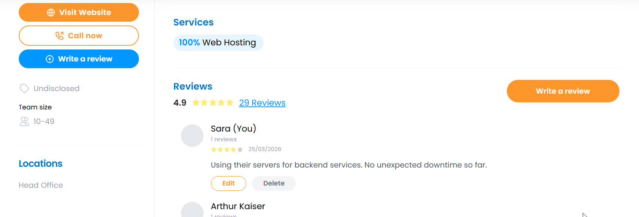Open Arthur Kaiser's reviewer name
639x217 pixels.
238,206
